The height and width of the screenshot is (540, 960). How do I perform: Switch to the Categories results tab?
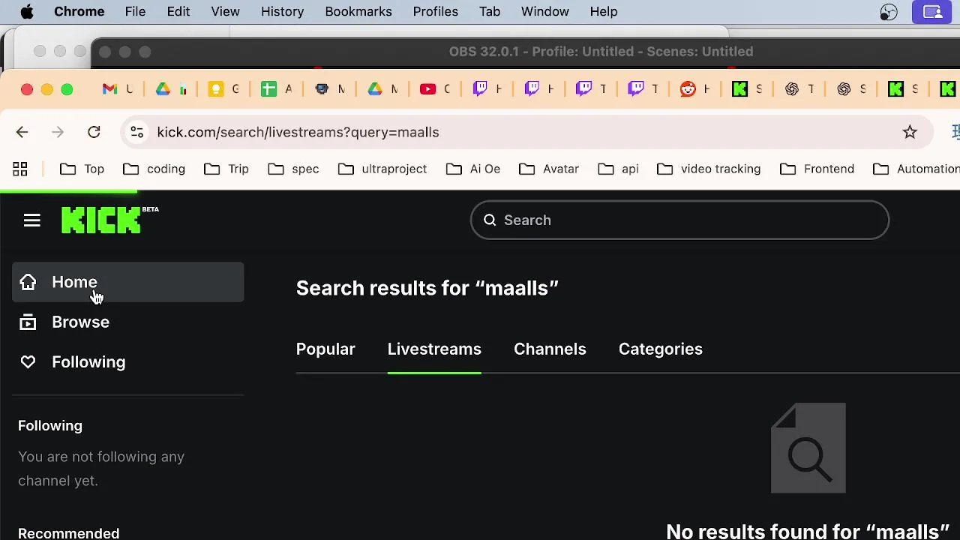[661, 349]
